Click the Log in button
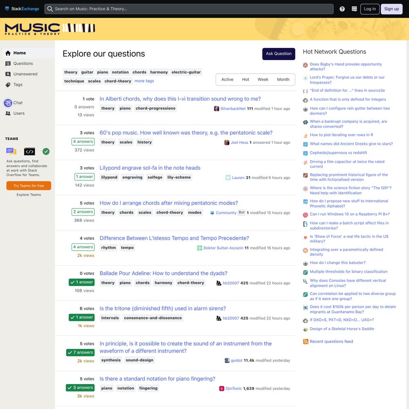Image resolution: width=409 pixels, height=409 pixels. 370,9
